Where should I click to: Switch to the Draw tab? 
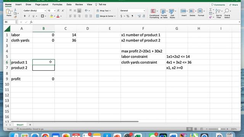click(x=28, y=5)
